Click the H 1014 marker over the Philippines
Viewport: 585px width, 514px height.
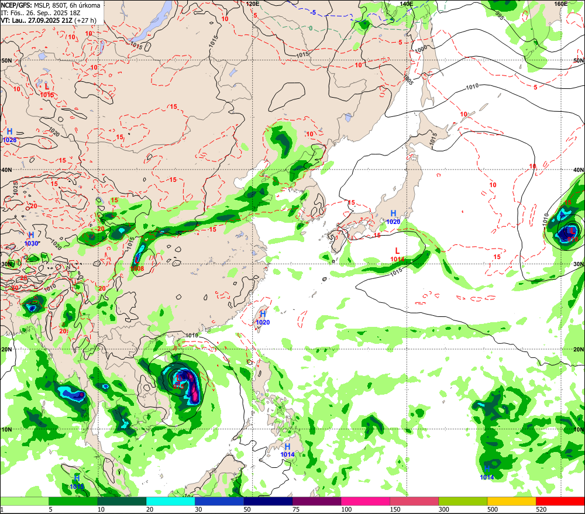tap(287, 450)
